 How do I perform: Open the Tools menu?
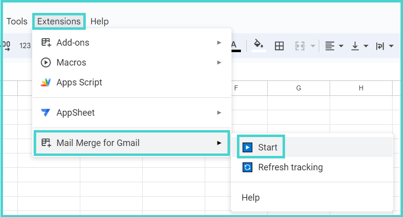17,21
